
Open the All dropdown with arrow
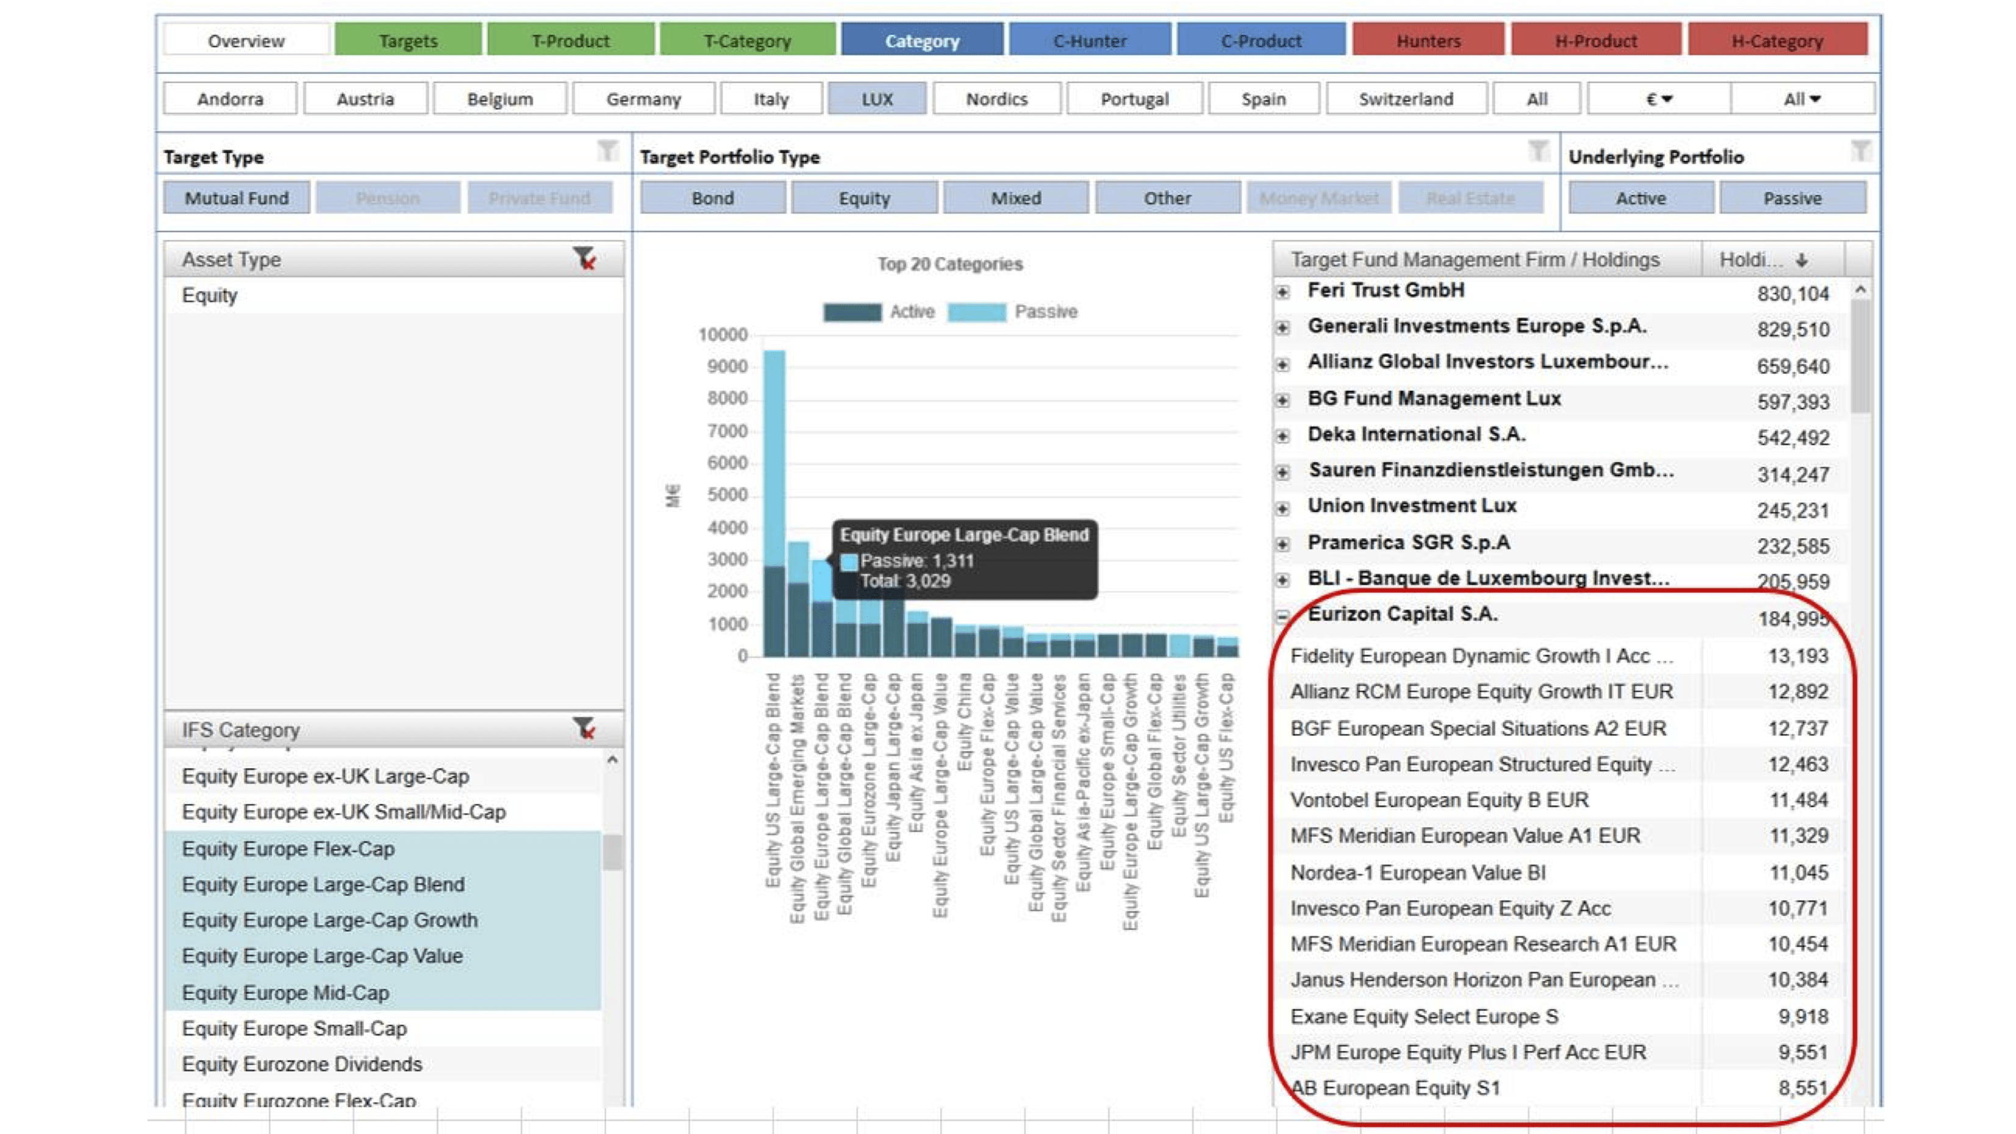[1803, 99]
